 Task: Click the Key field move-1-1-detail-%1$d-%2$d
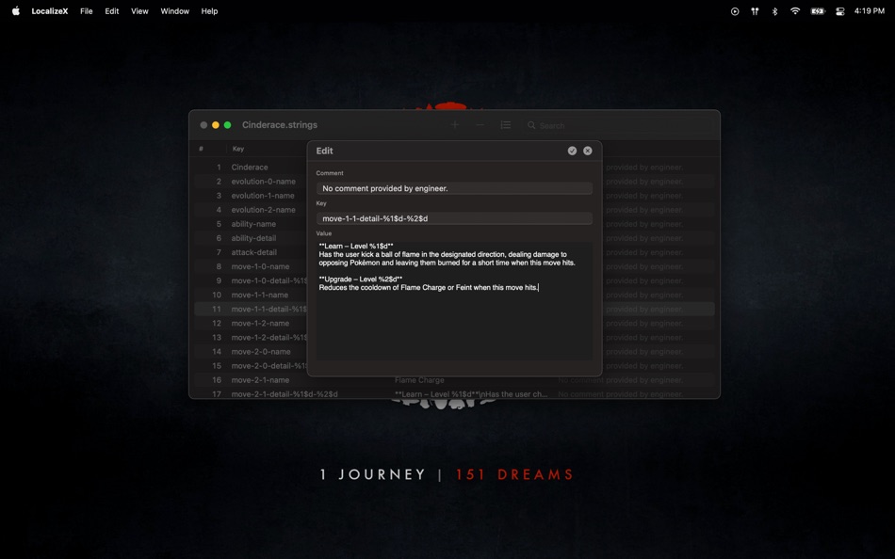(x=454, y=218)
